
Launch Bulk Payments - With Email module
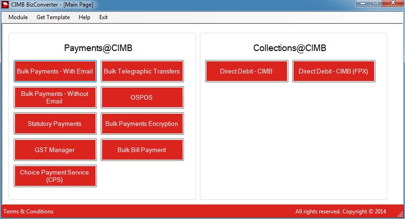(55, 71)
